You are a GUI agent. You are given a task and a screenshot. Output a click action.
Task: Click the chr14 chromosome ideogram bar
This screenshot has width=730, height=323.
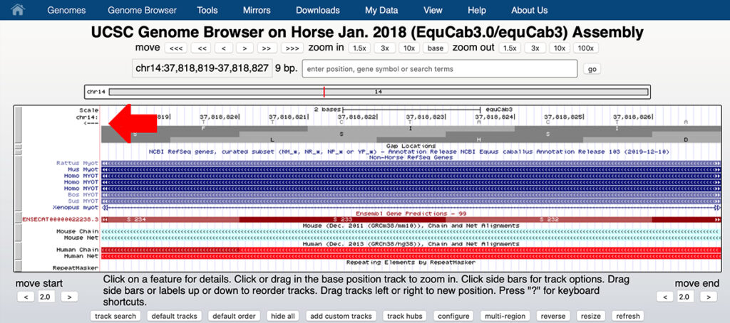point(378,92)
